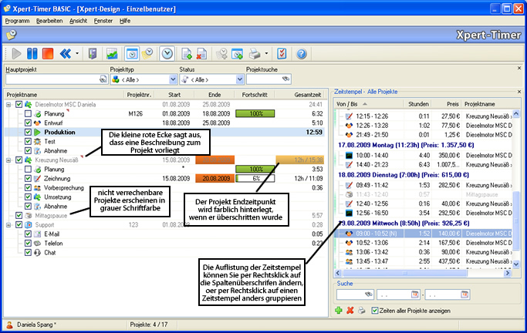Click the 100% progress bar of Planung M126
The height and width of the screenshot is (333, 527).
click(x=255, y=114)
